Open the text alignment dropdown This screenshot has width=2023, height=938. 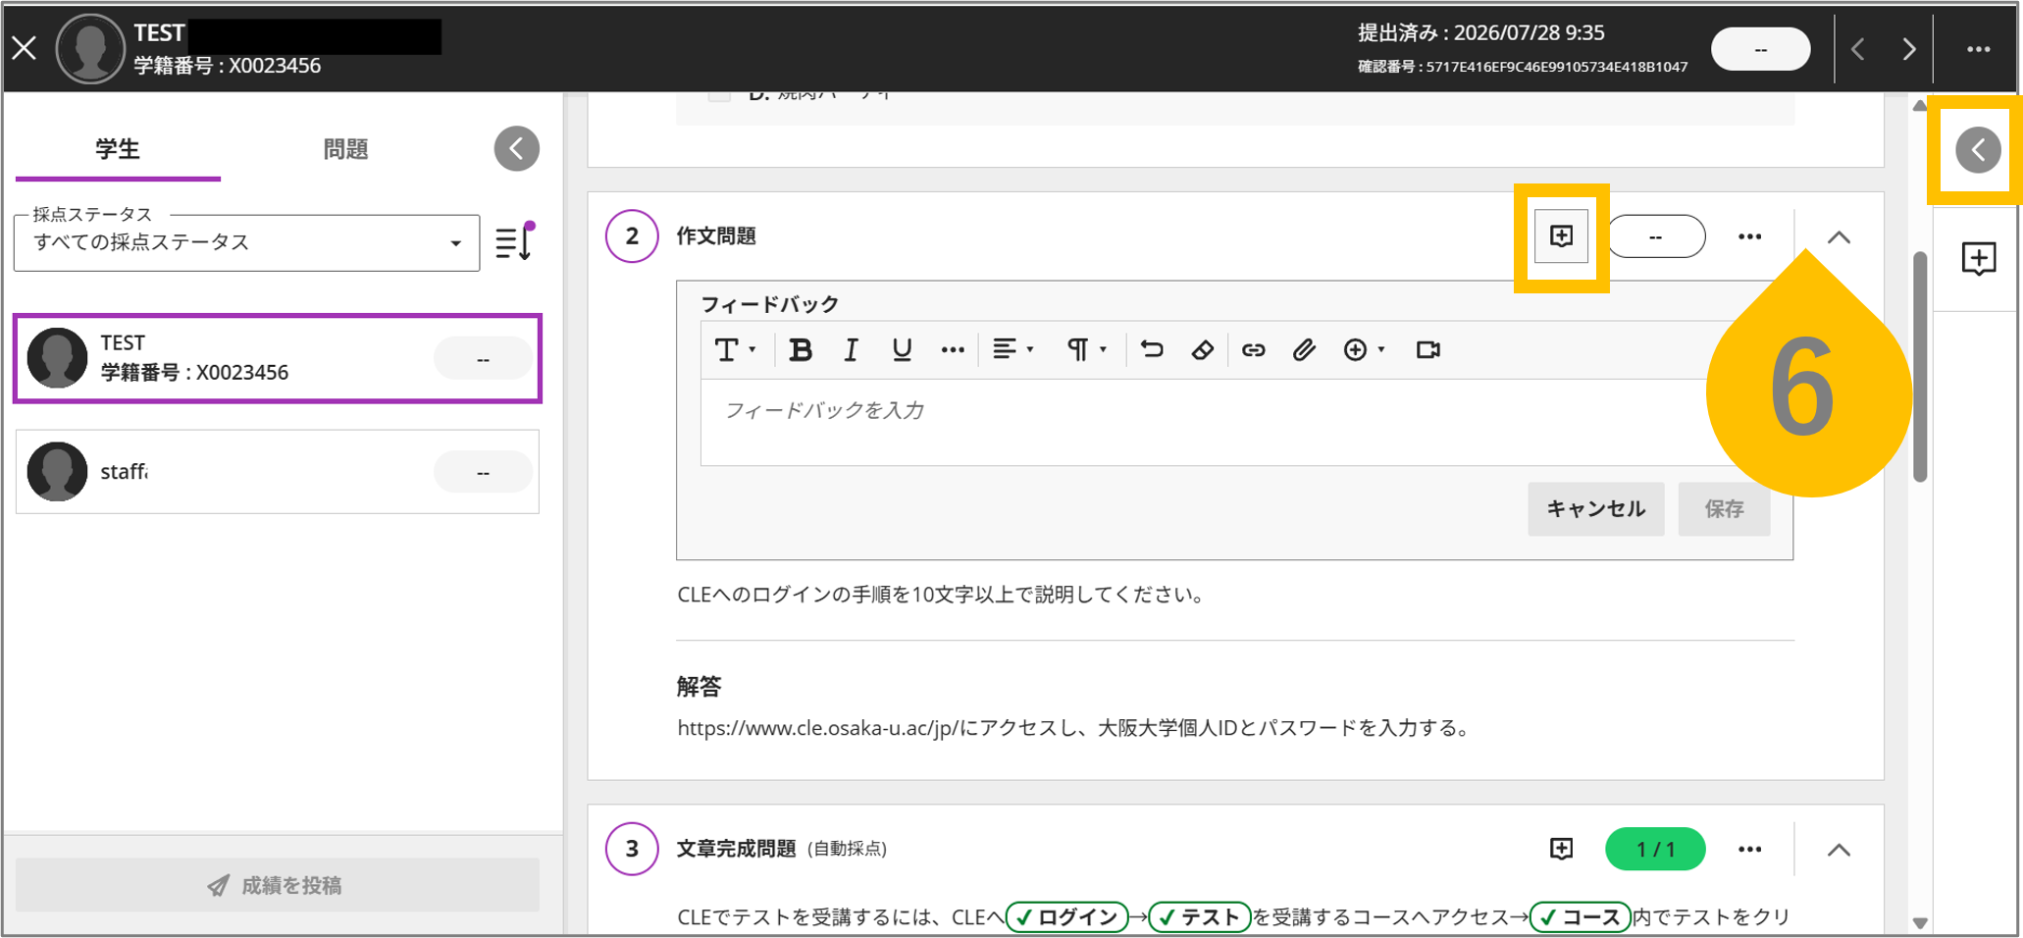(x=1012, y=349)
